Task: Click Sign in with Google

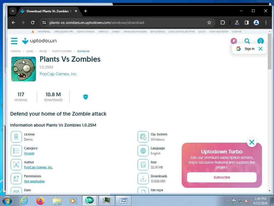Action: coord(249,49)
